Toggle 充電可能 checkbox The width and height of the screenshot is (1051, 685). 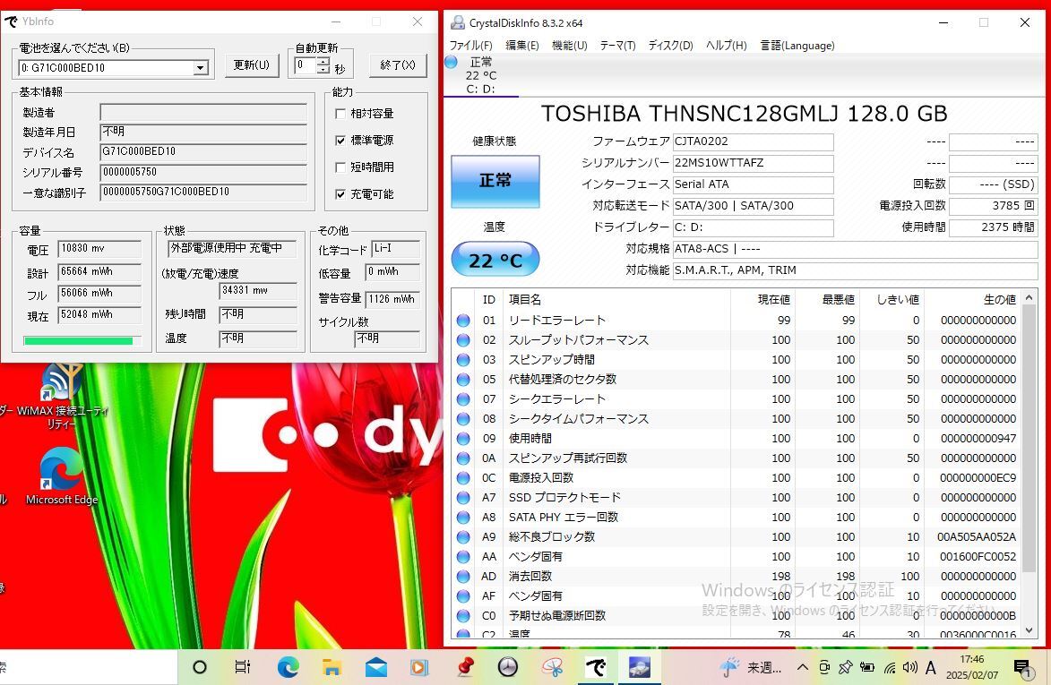(340, 194)
